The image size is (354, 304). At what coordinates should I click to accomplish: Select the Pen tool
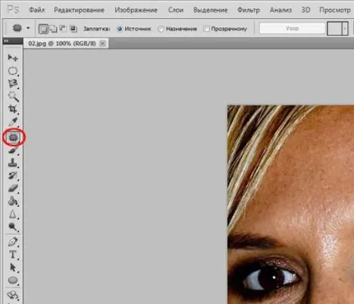click(x=13, y=242)
